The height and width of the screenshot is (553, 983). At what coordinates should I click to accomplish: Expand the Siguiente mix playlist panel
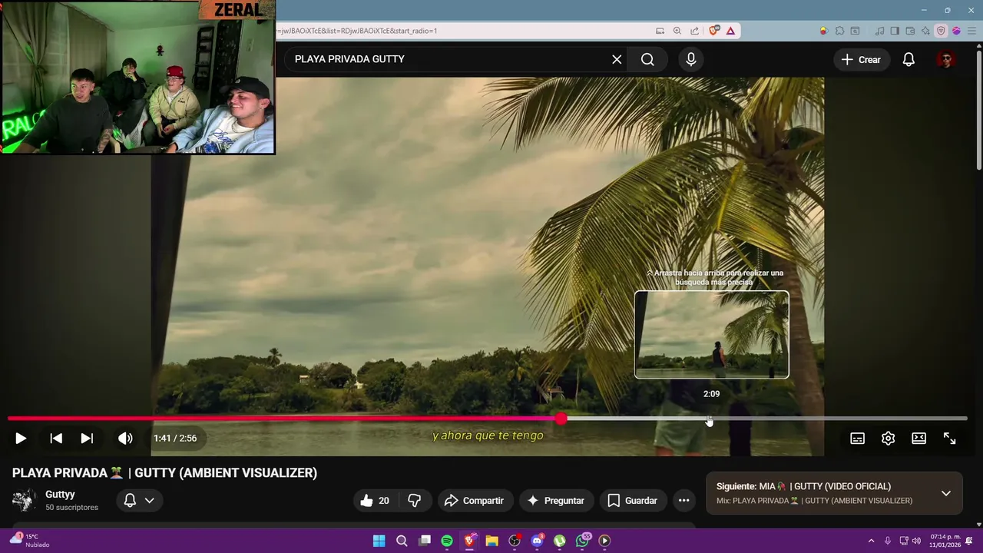tap(946, 493)
